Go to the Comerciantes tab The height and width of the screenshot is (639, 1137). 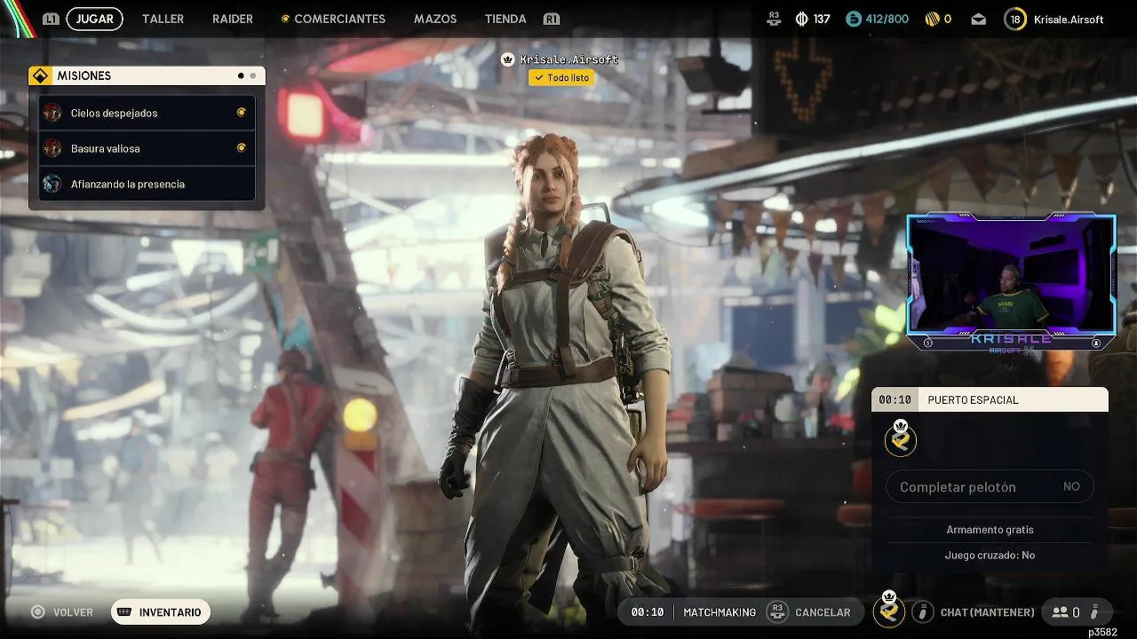point(339,19)
